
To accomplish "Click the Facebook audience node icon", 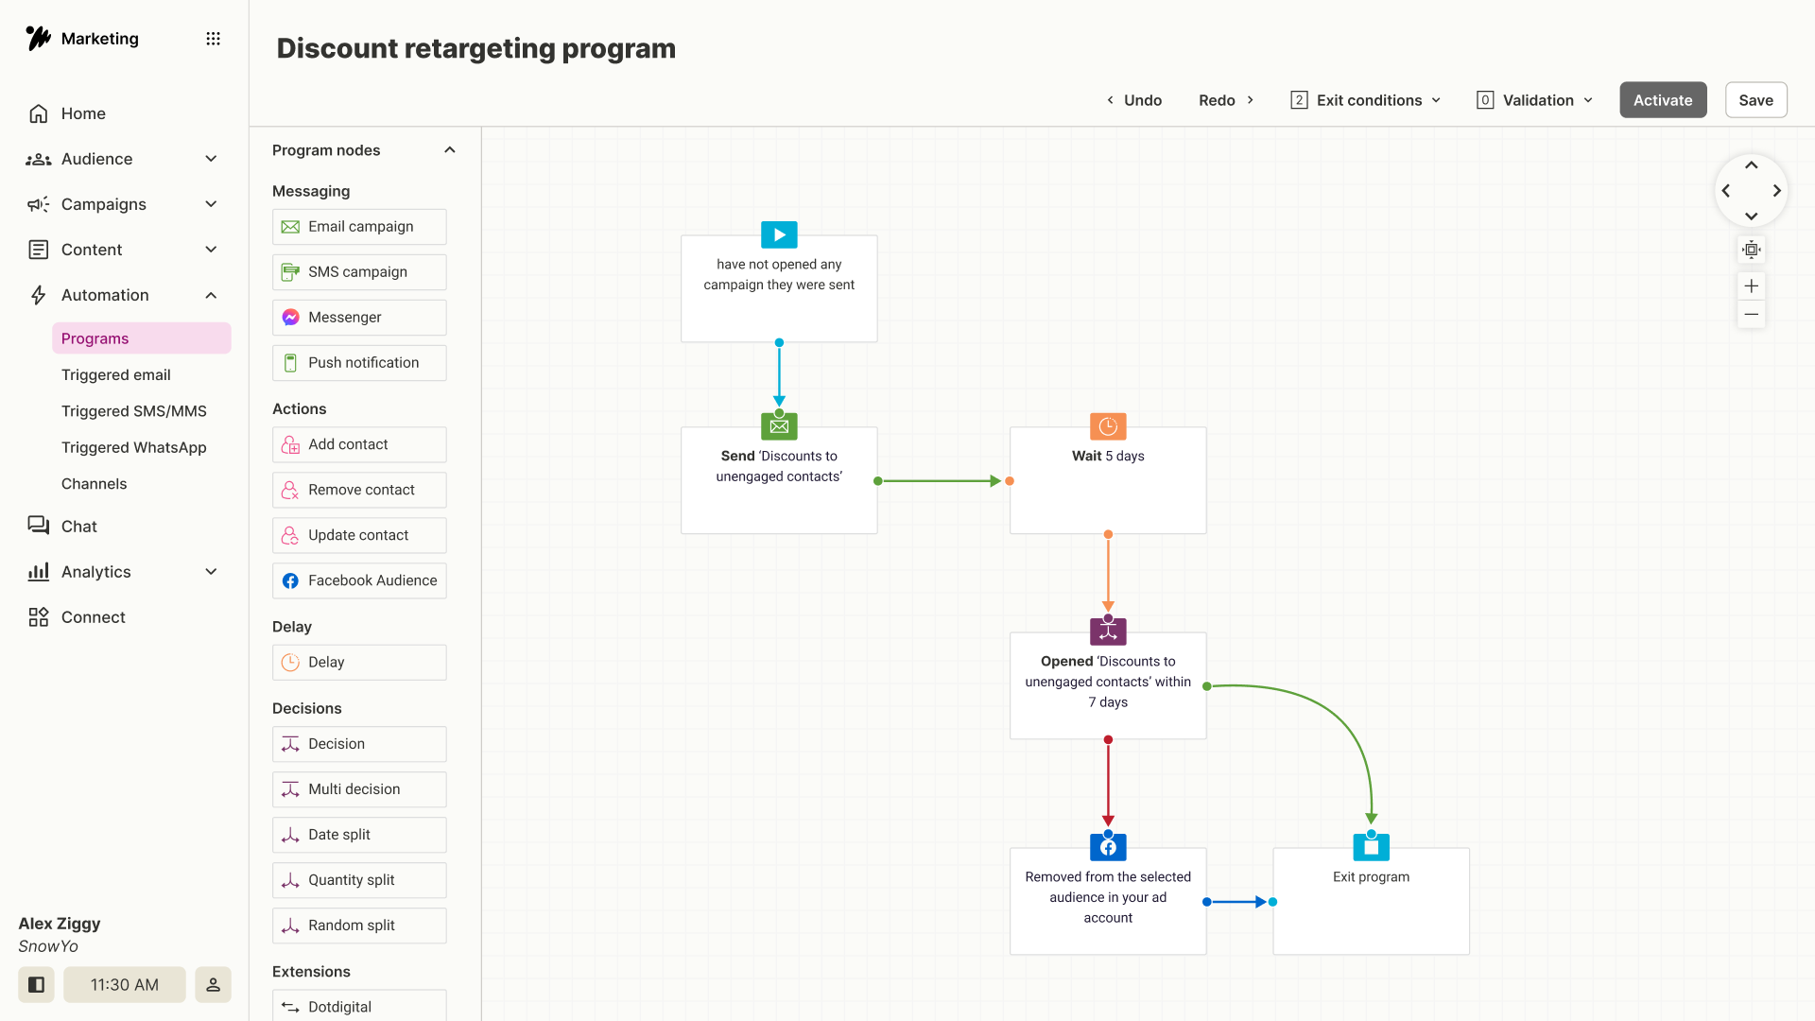I will click(x=1108, y=847).
